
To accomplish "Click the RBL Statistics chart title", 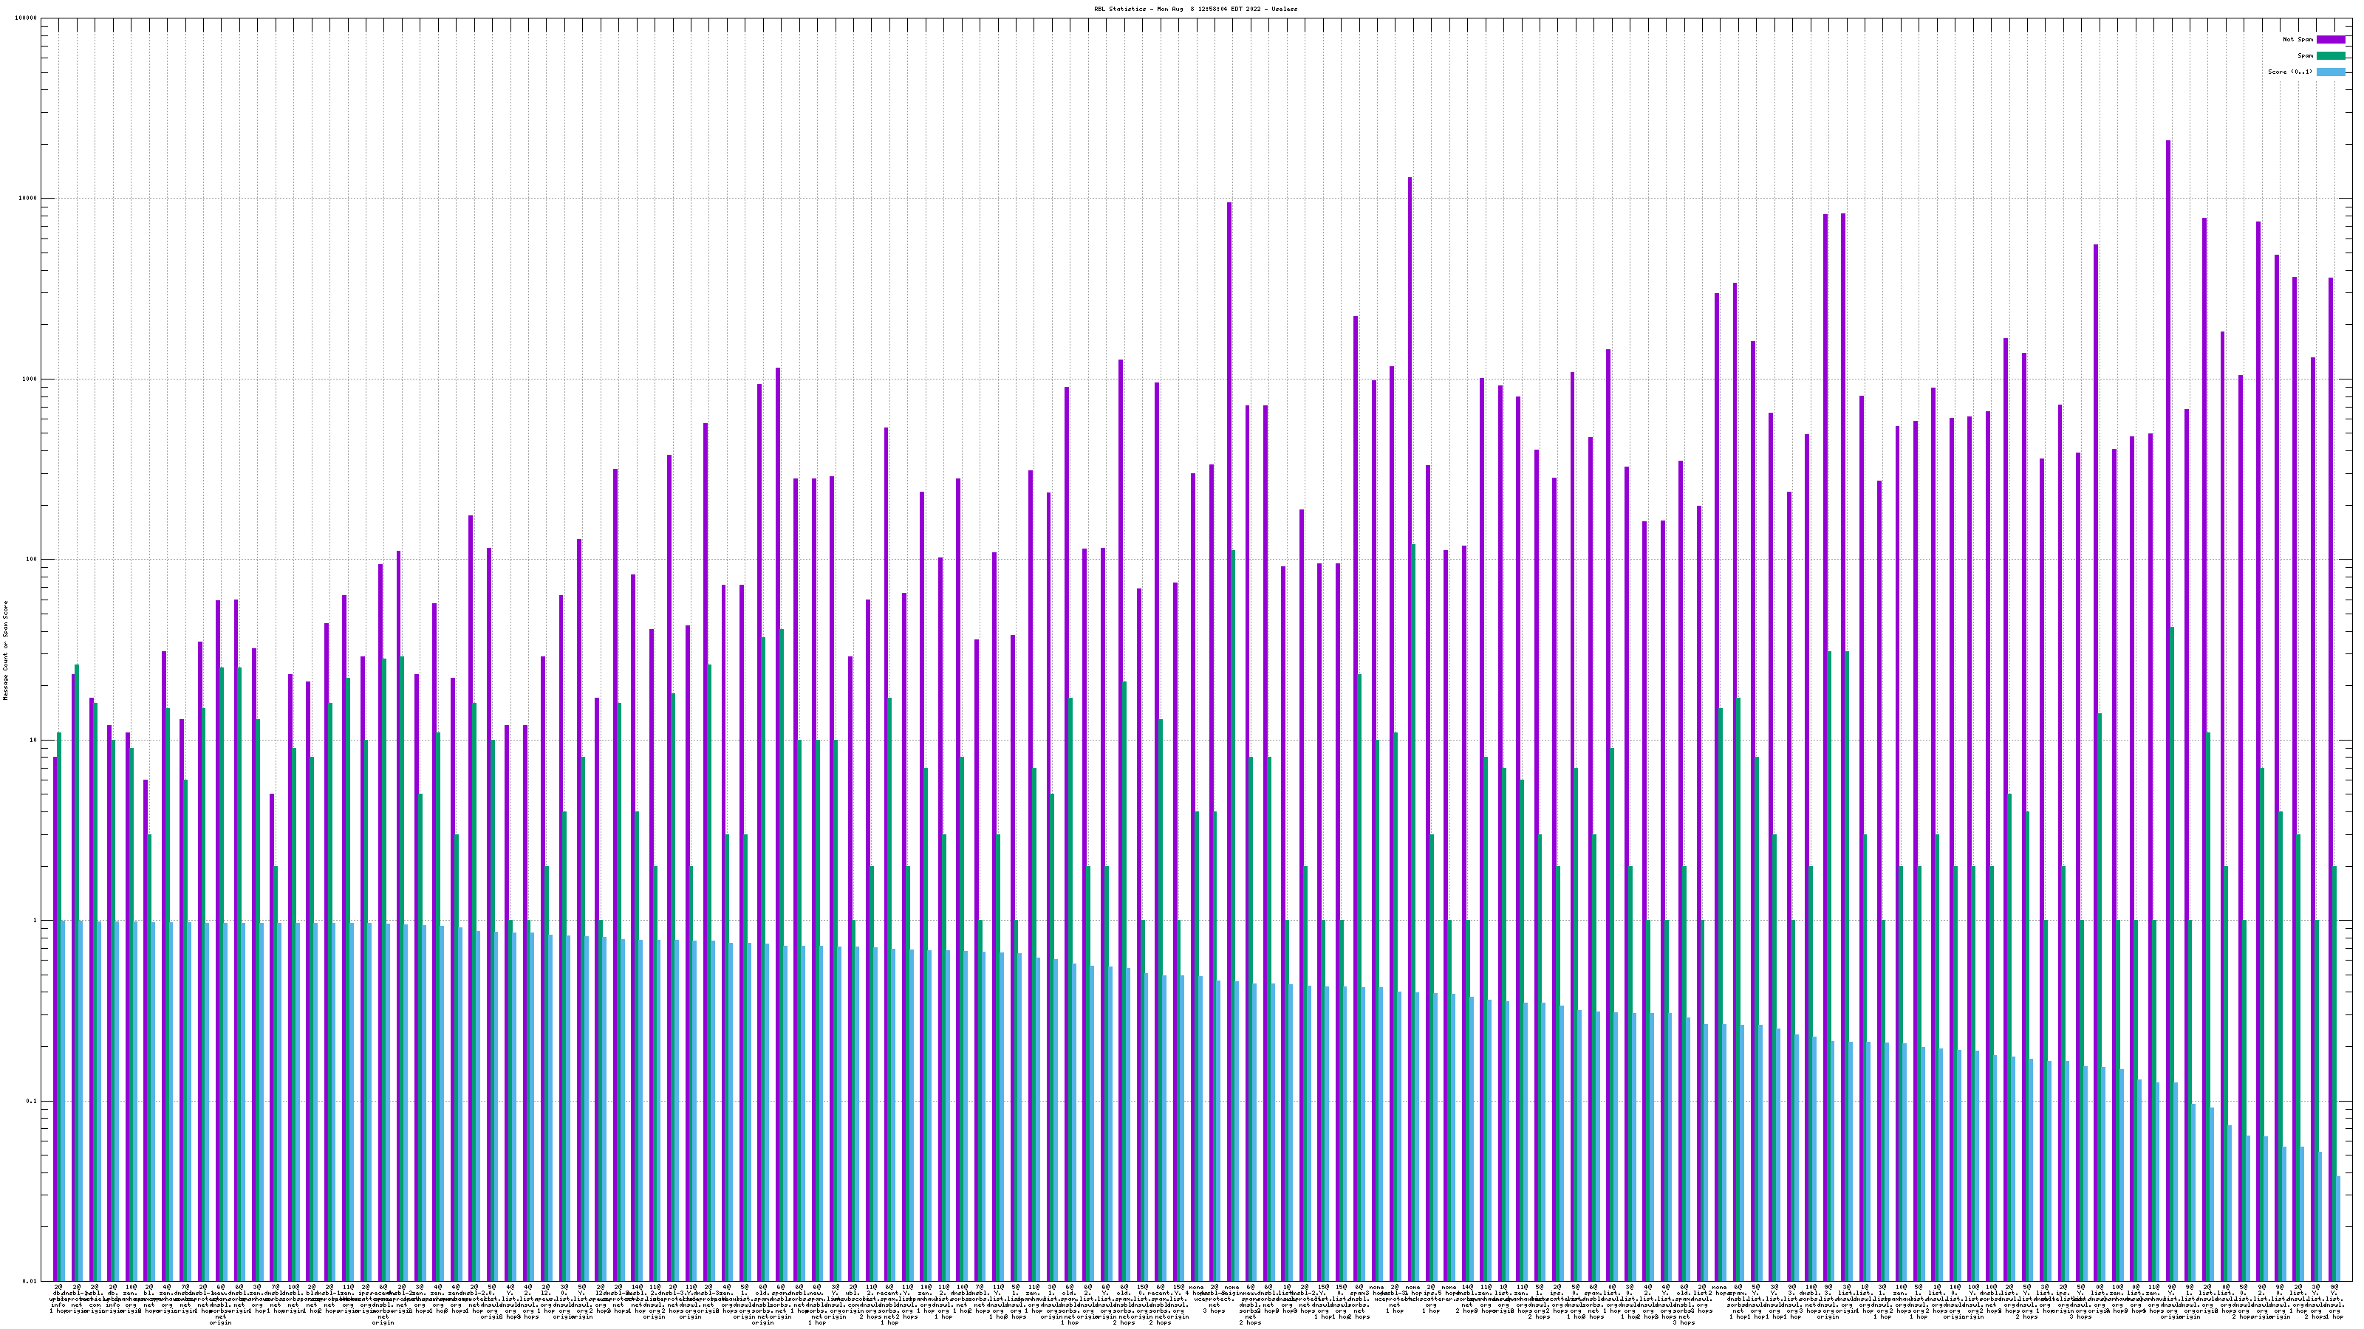I will pyautogui.click(x=1195, y=8).
